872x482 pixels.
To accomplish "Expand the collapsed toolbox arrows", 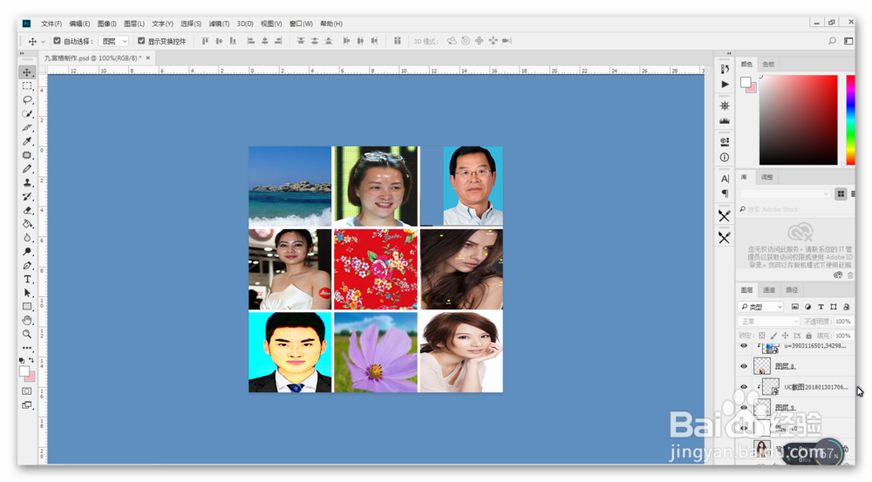I will [x=23, y=54].
